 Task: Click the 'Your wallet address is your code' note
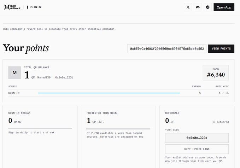pyautogui.click(x=195, y=159)
